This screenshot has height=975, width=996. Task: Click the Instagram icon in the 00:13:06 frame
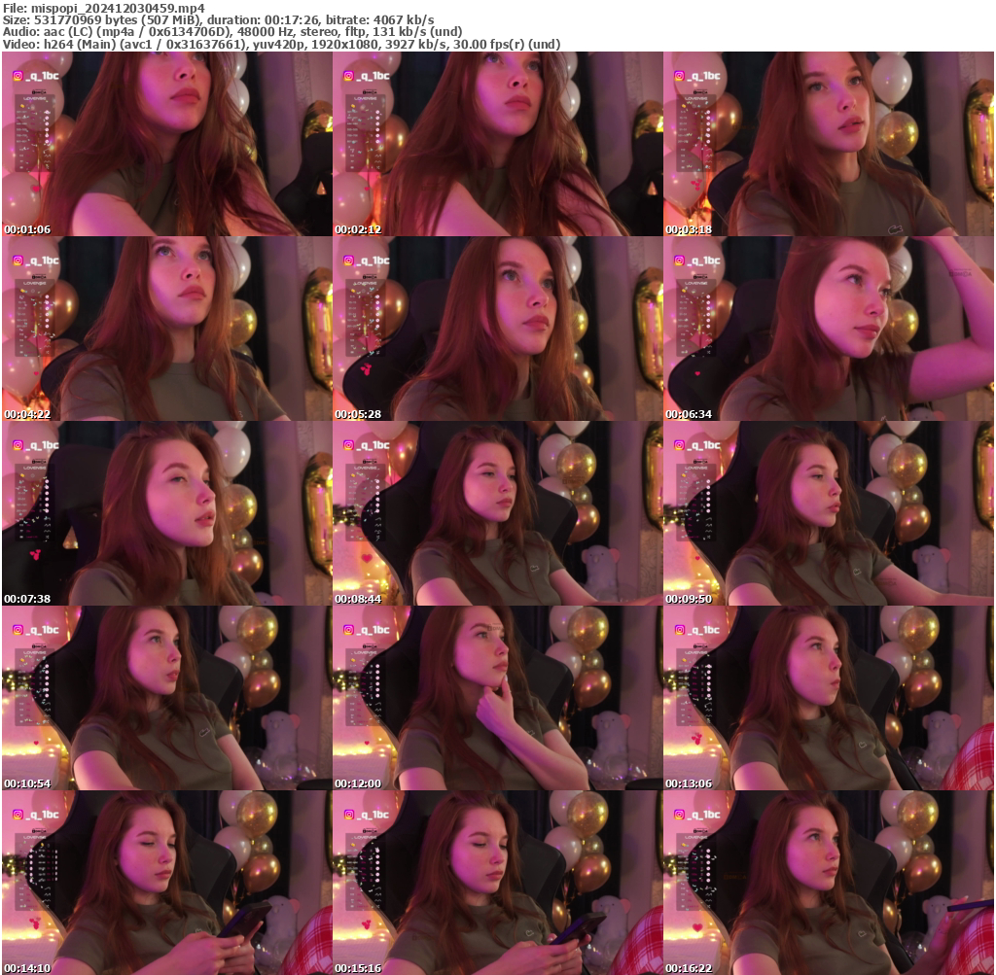[679, 630]
